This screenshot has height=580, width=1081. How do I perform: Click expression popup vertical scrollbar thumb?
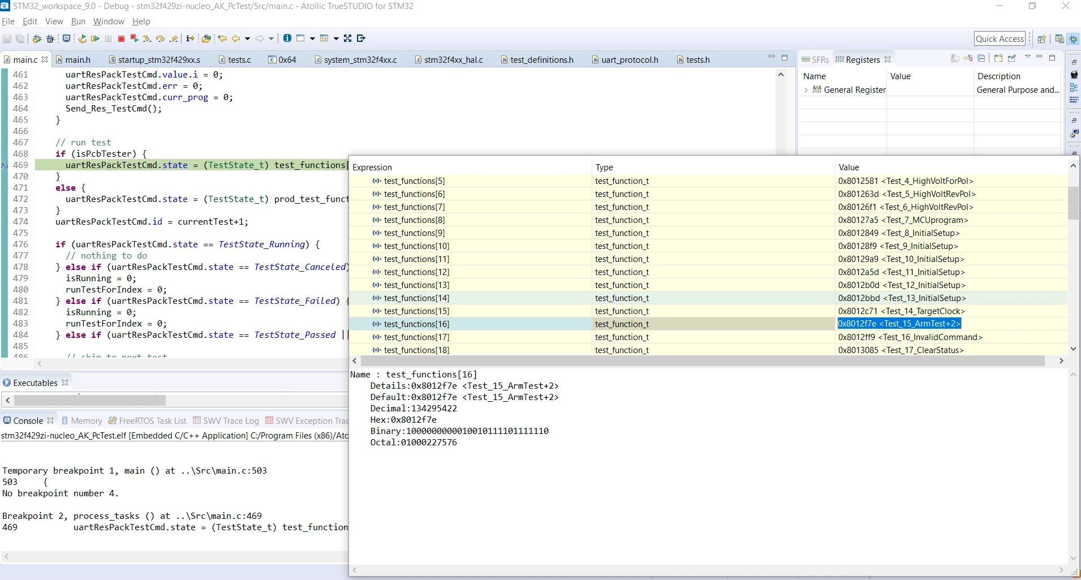[x=1073, y=202]
